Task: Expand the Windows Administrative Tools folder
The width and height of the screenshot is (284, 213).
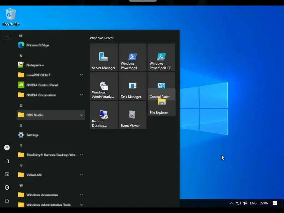Action: pyautogui.click(x=51, y=204)
